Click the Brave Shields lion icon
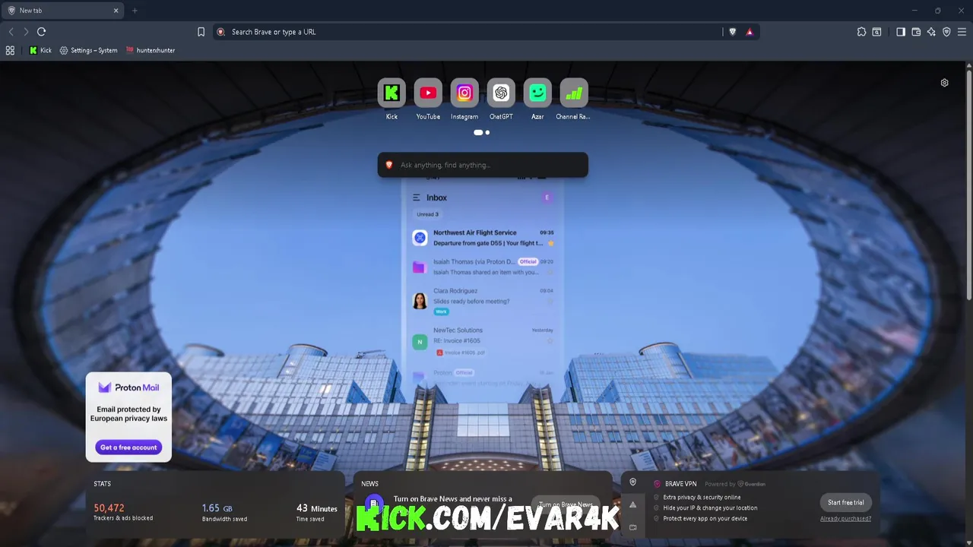The height and width of the screenshot is (547, 973). [733, 32]
